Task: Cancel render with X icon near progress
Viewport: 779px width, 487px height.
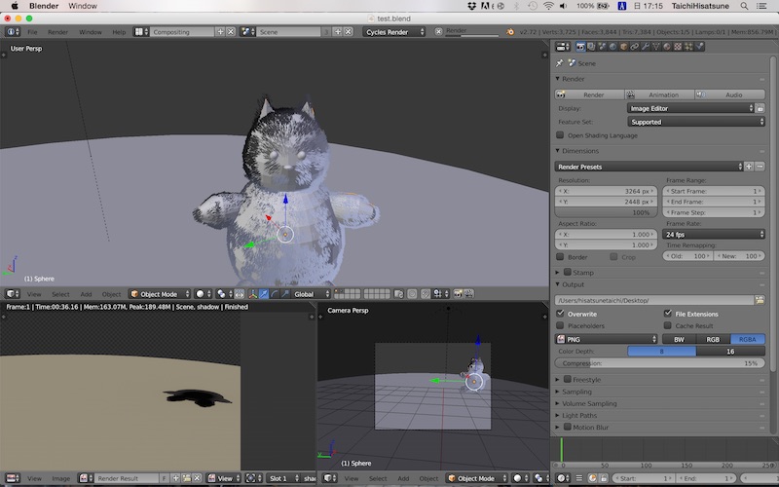Action: (439, 32)
